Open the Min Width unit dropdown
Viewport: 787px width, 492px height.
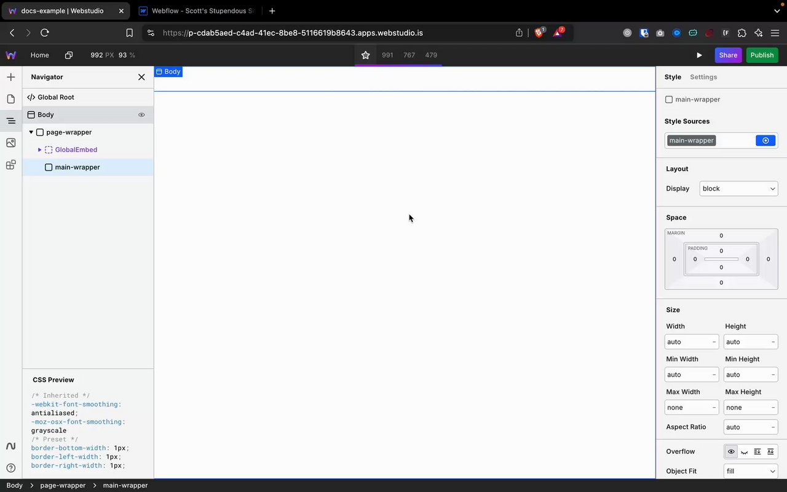tap(714, 375)
